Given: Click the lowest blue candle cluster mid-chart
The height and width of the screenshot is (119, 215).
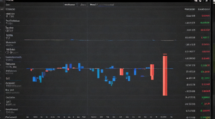Looking at the screenshot, I should coord(111,83).
